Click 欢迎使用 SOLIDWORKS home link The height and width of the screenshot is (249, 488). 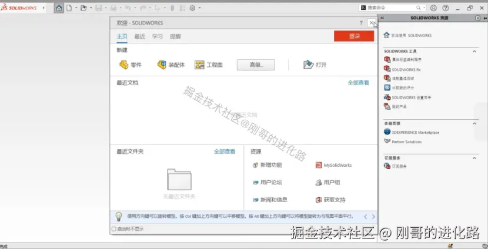click(x=407, y=35)
